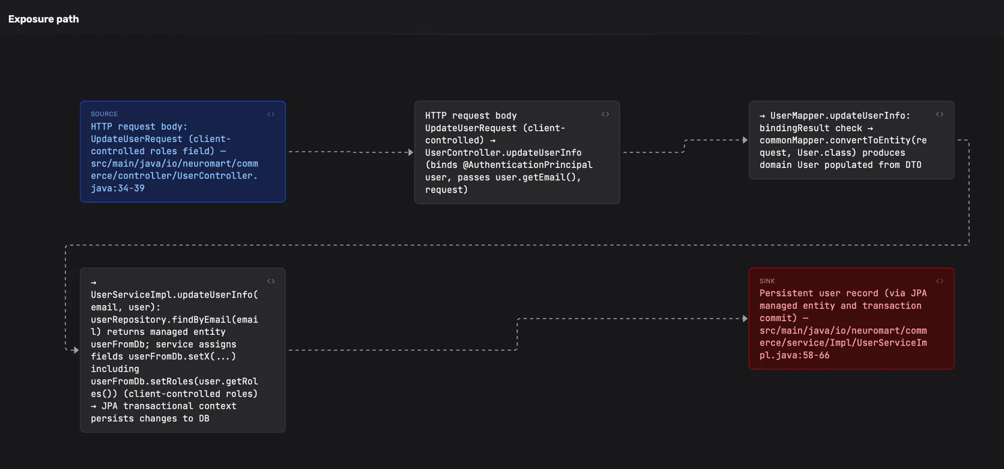
Task: Open code icon on UserController.updateUserInfo node
Action: coord(605,114)
